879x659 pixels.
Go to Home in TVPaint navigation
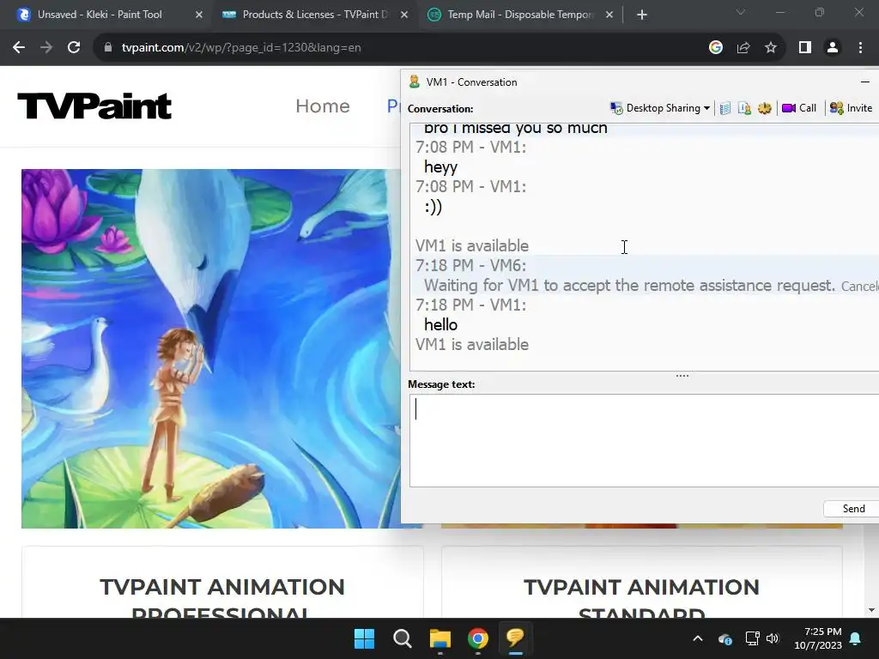(323, 106)
